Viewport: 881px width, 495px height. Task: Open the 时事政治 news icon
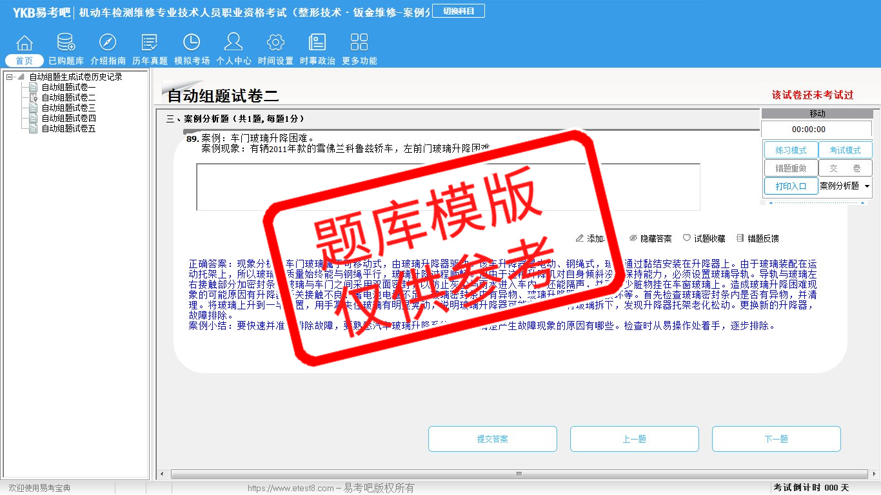pos(317,43)
